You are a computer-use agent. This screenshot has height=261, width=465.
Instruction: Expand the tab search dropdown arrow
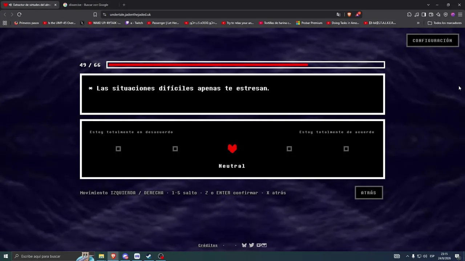(x=428, y=5)
